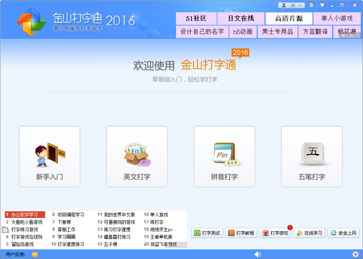This screenshot has height=259, width=363.
Task: Launch 打字游戏 typing games
Action: (x=275, y=232)
